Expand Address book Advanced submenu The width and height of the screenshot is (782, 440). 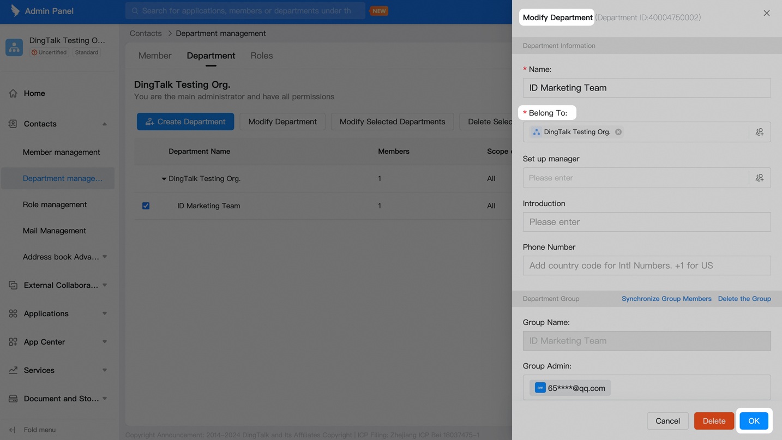click(x=105, y=257)
